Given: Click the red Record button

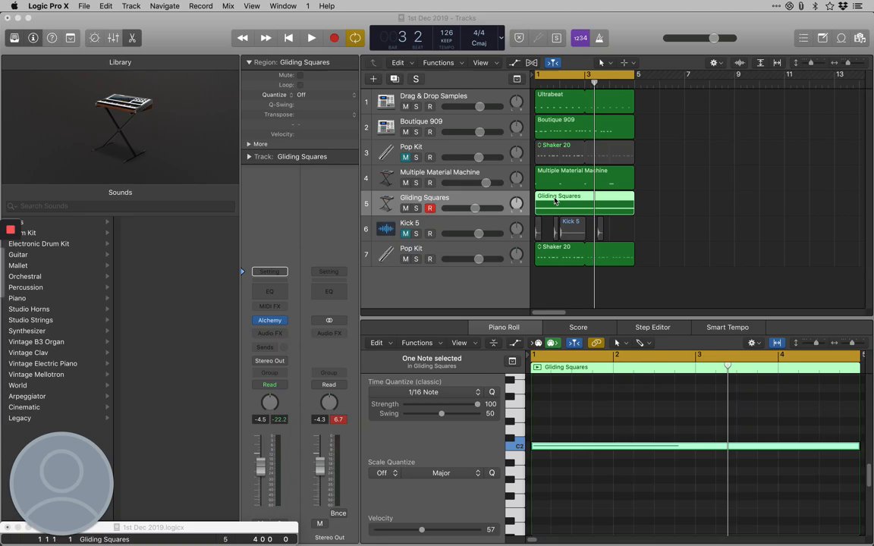Looking at the screenshot, I should click(x=334, y=38).
